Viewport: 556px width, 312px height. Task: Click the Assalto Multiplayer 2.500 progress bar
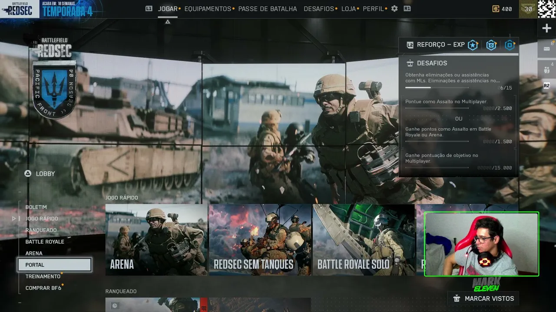[437, 108]
